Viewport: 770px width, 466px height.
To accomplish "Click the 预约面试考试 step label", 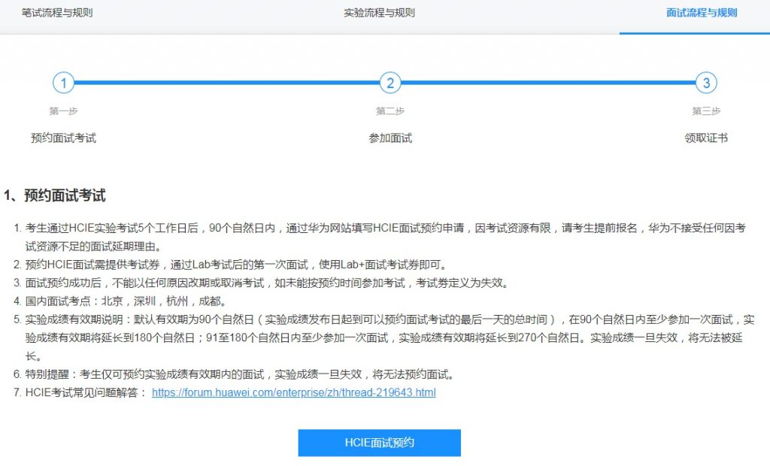I will 63,138.
